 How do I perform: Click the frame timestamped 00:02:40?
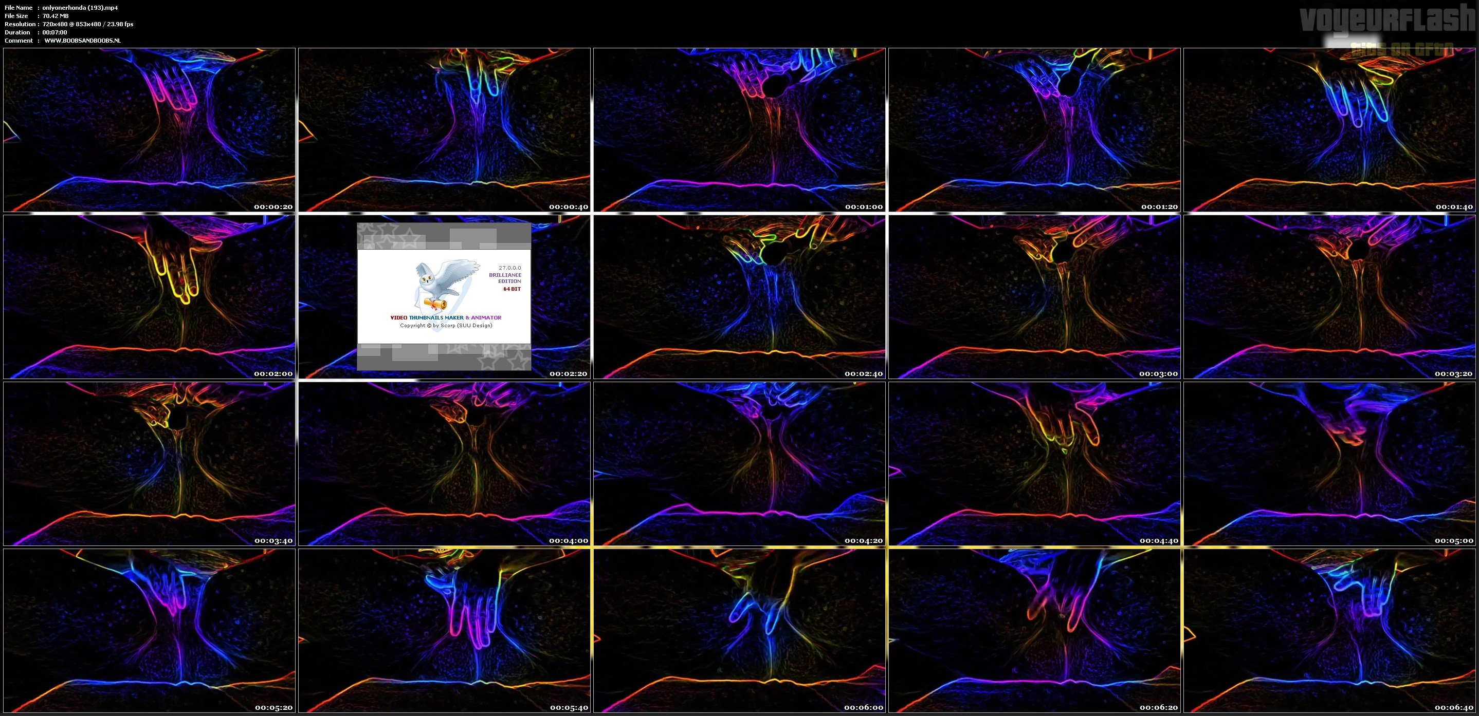tap(739, 296)
